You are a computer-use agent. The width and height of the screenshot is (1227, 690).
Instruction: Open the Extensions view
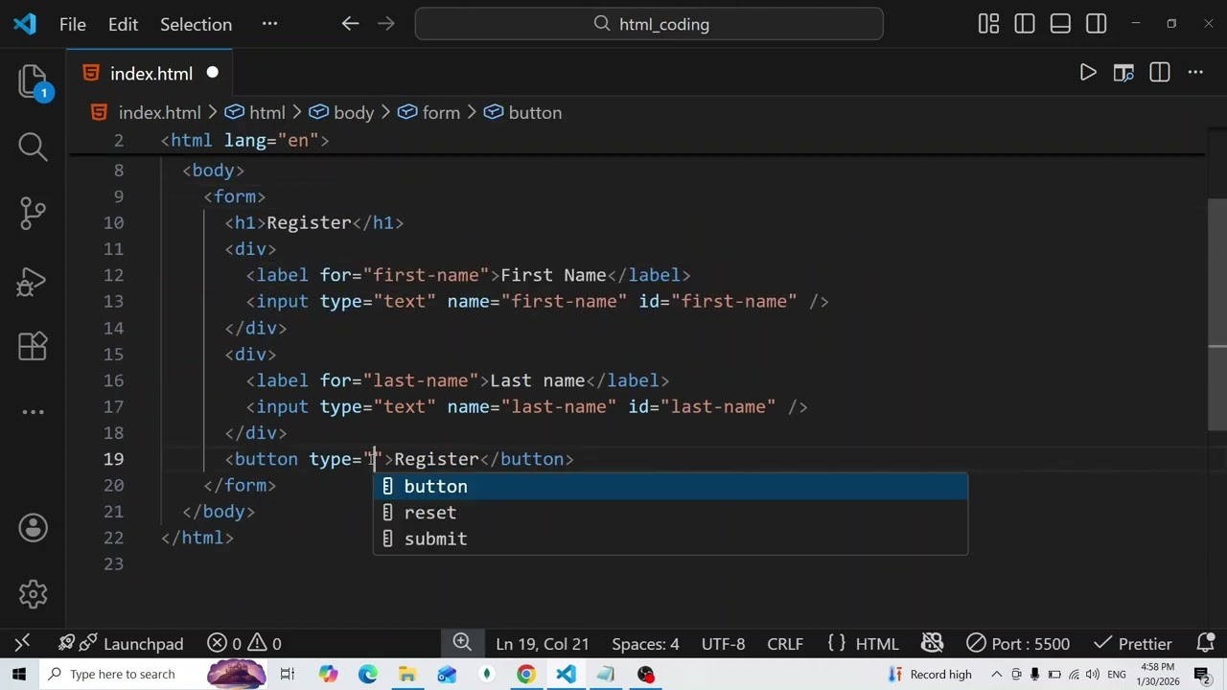(33, 345)
